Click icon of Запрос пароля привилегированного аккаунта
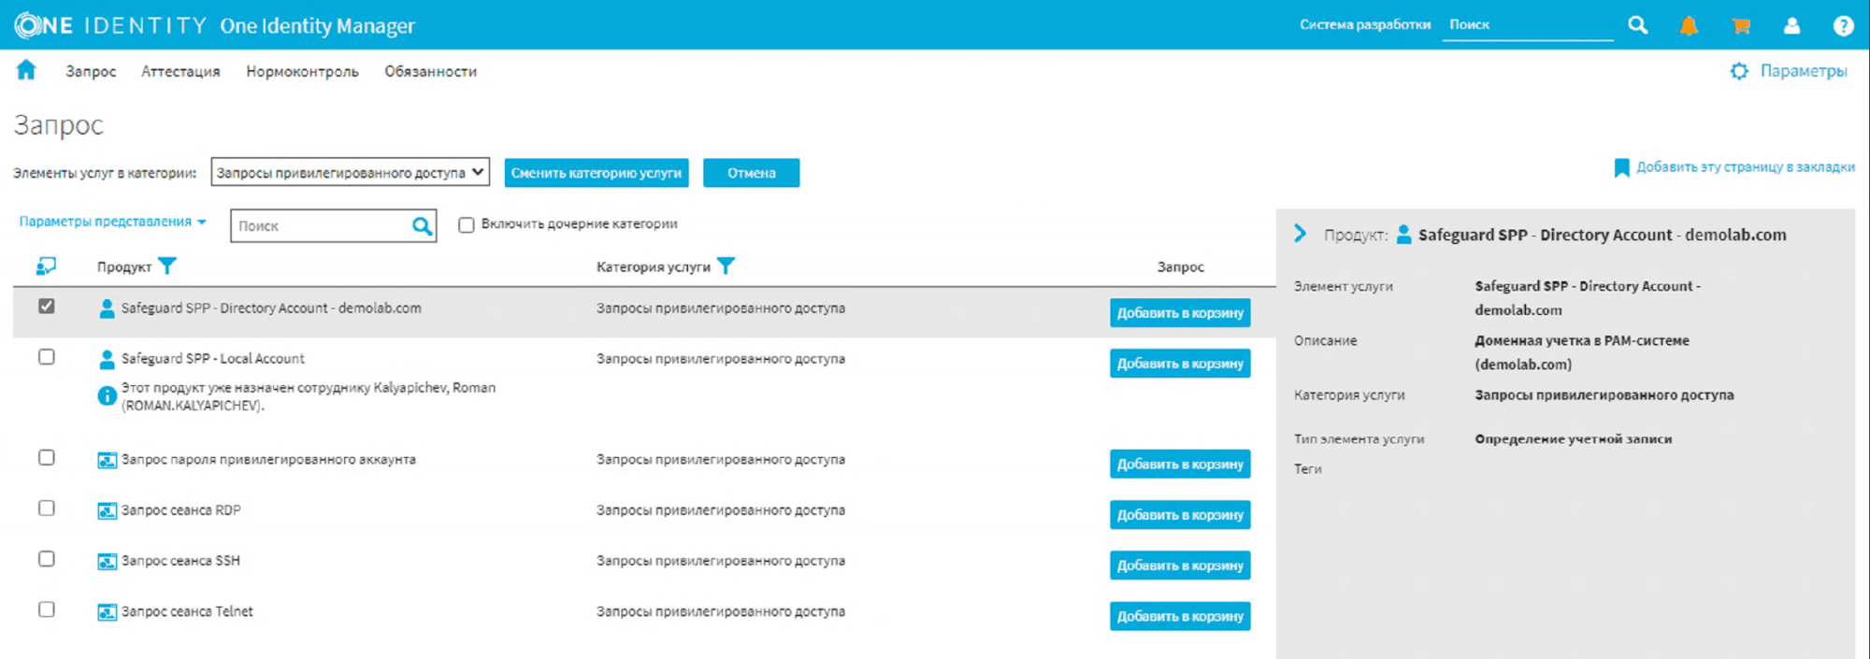Screen dimensions: 1870x659 (x=108, y=460)
